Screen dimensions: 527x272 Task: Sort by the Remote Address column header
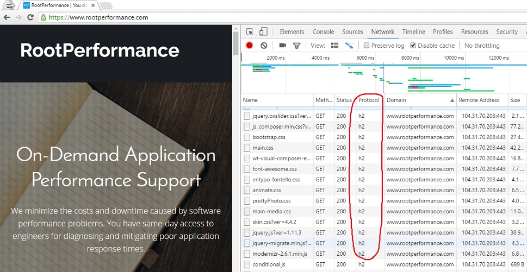coord(482,100)
